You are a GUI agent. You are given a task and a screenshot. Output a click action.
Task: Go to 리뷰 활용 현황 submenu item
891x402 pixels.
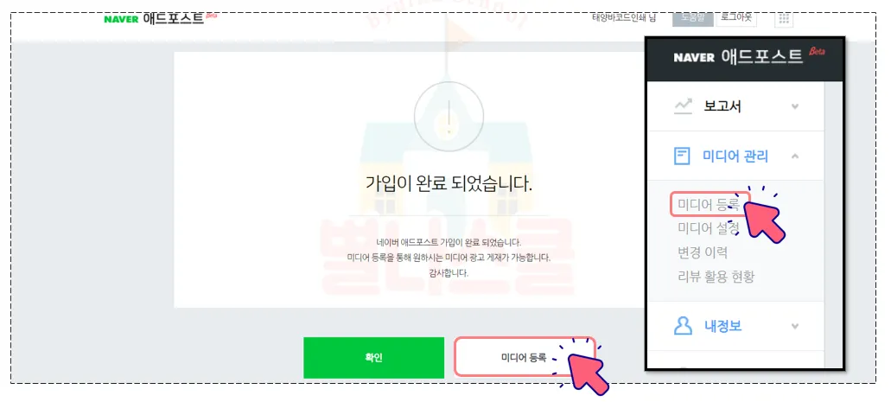(716, 277)
